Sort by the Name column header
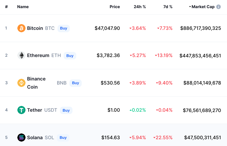Screen dimensions: 227x146 coord(23,7)
